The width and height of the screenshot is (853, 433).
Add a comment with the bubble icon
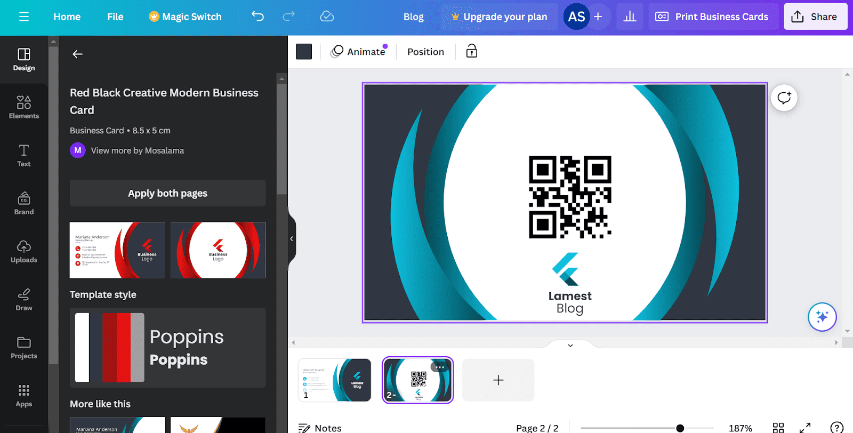tap(784, 98)
